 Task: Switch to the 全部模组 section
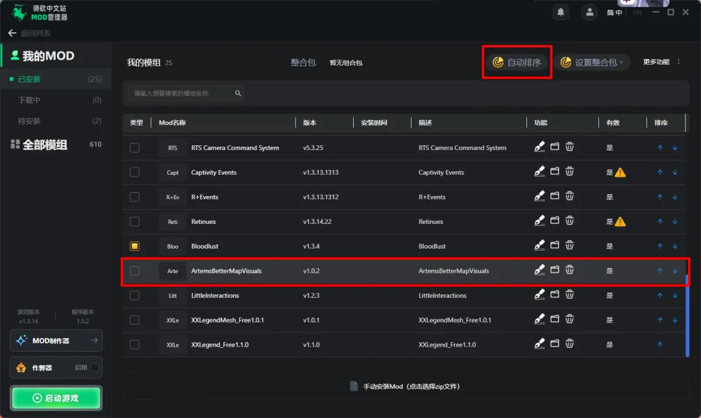coord(45,145)
